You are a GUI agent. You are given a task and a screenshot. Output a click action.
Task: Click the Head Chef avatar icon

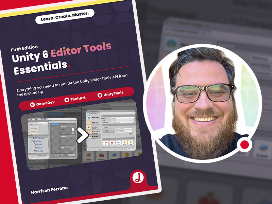[x=89, y=117]
